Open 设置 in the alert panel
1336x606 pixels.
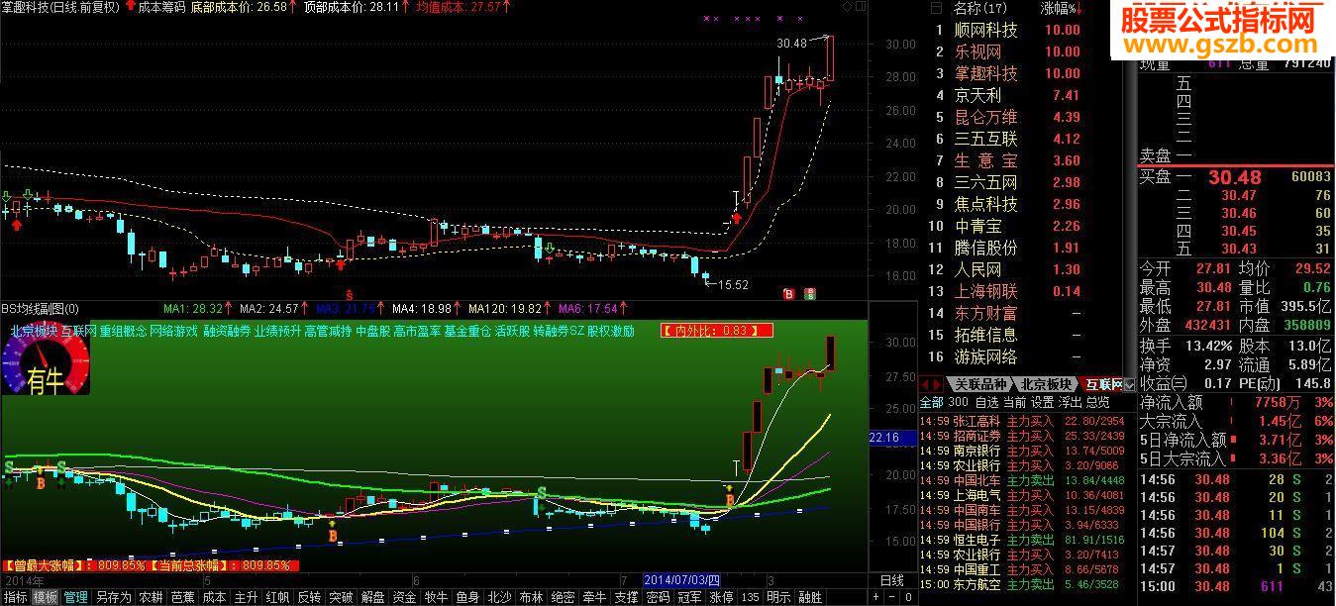(x=1042, y=402)
